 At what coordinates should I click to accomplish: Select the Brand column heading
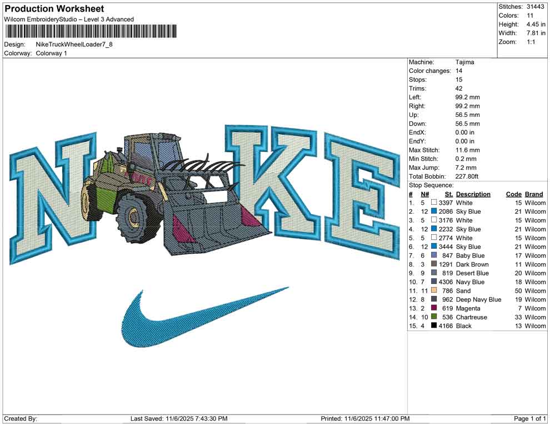[x=533, y=194]
